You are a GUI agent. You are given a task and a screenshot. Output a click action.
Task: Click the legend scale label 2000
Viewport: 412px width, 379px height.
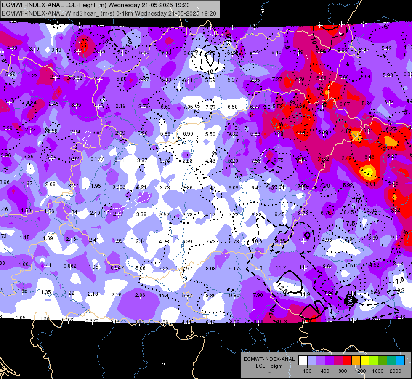(x=396, y=371)
